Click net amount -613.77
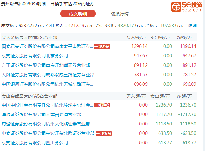Viewport: 205px width, 151px height. point(188,143)
